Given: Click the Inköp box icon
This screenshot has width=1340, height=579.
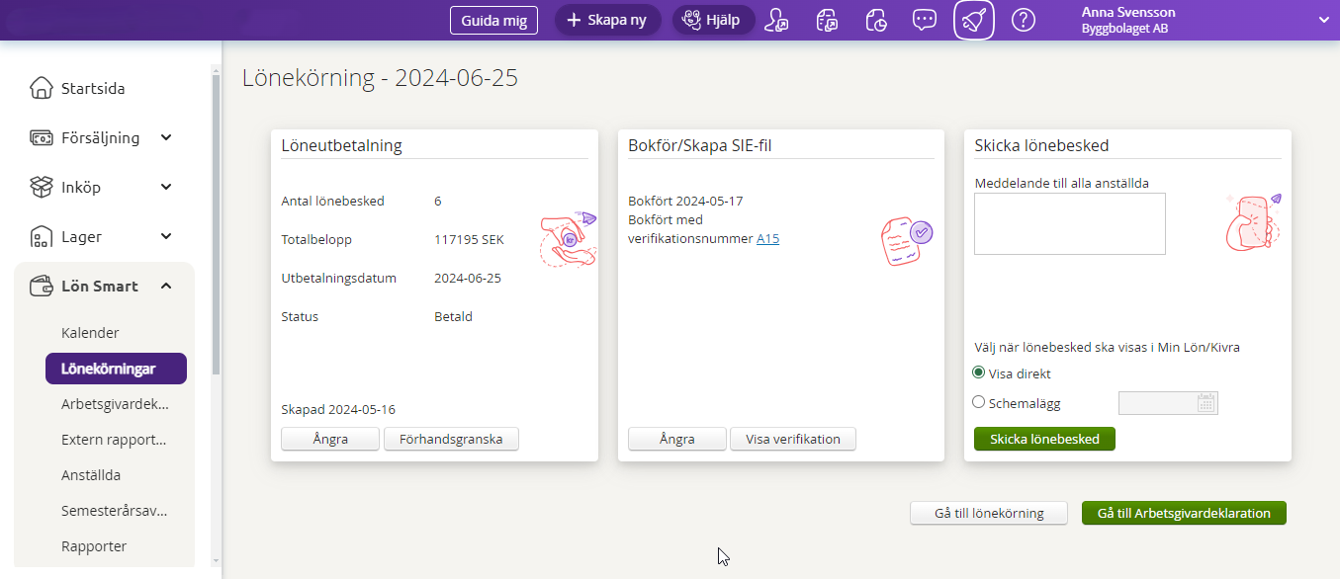Looking at the screenshot, I should coord(41,187).
